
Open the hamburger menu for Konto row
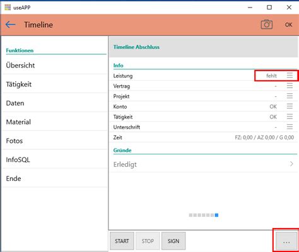click(290, 106)
